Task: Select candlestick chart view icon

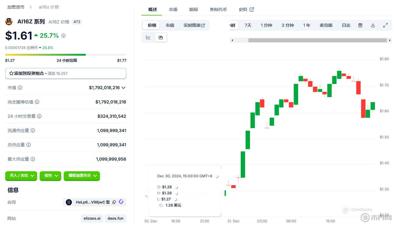Action: [161, 37]
